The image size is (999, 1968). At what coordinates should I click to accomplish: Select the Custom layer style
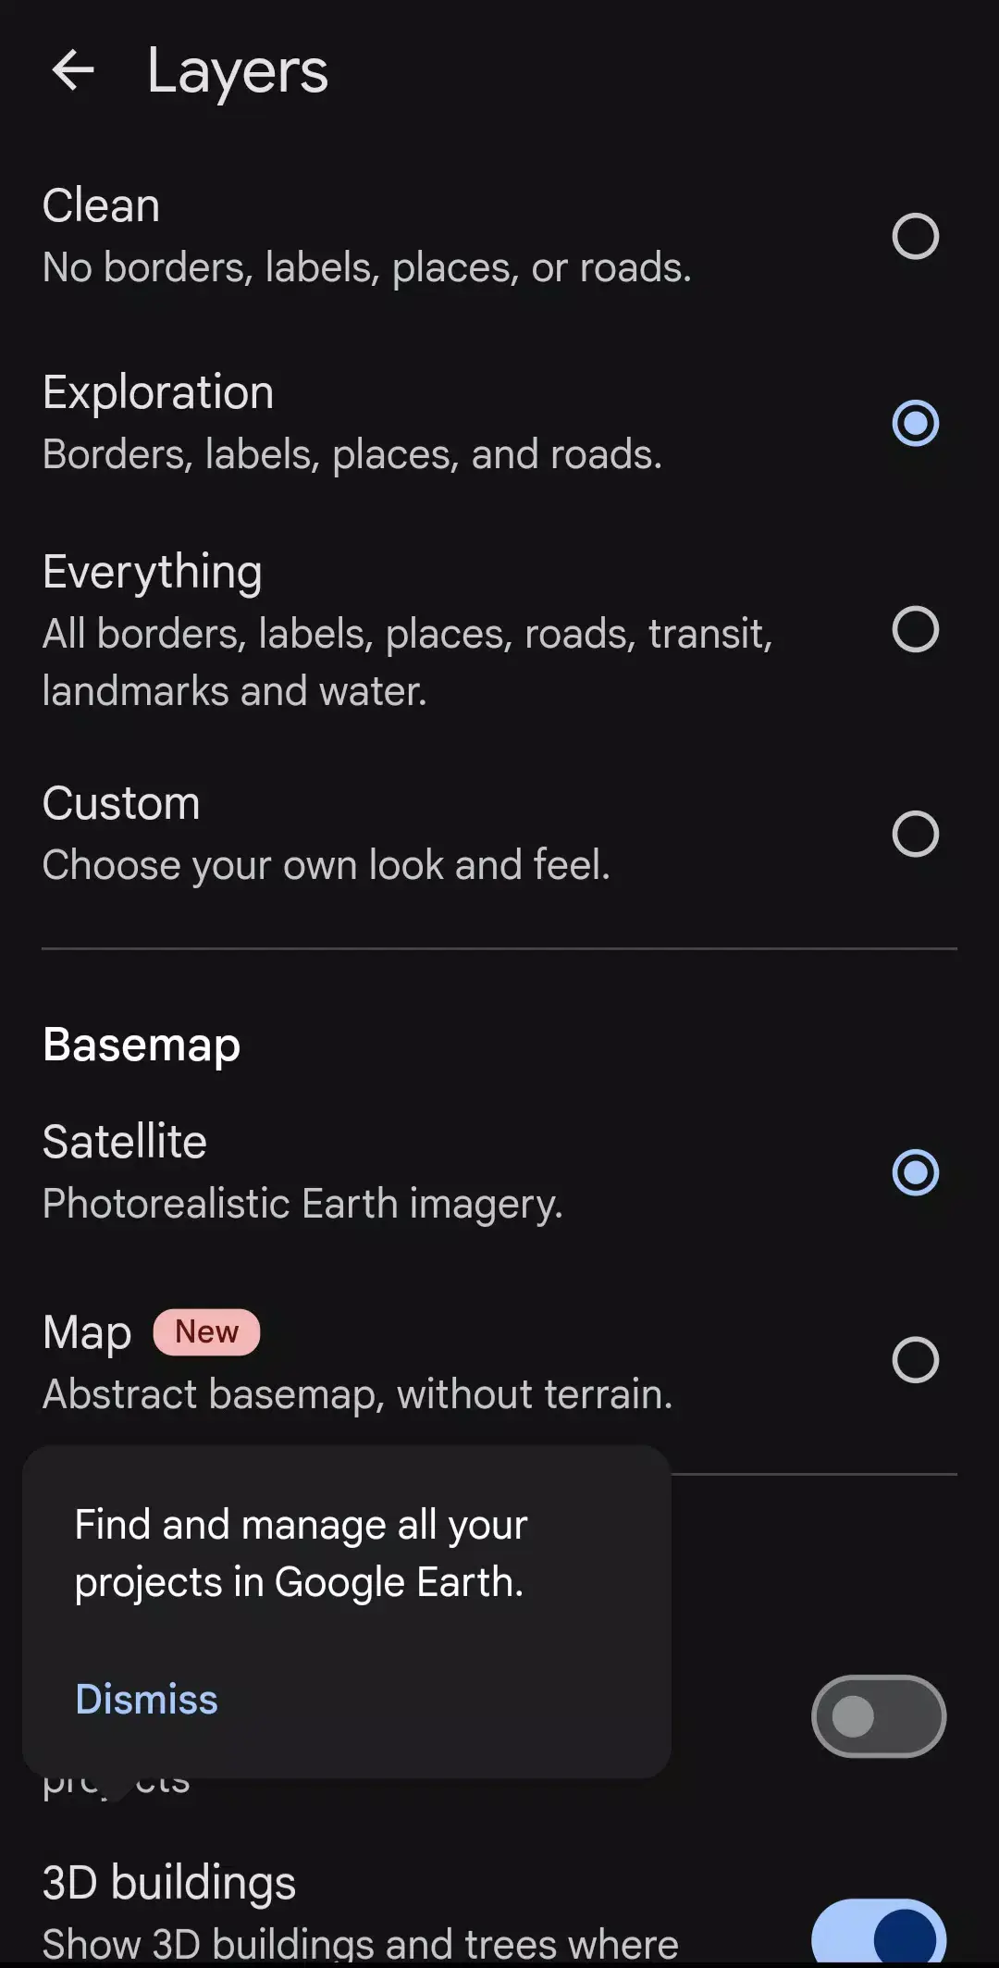click(x=914, y=835)
